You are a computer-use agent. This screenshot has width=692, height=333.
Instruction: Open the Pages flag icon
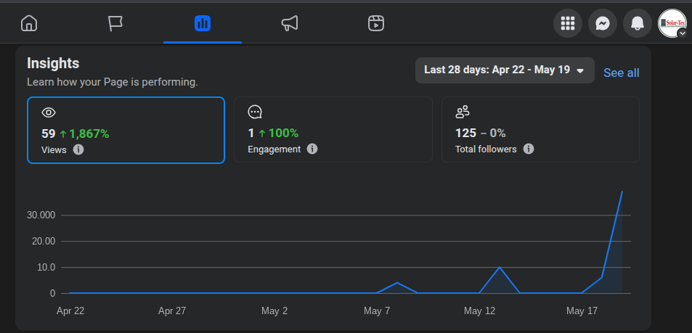pyautogui.click(x=115, y=23)
